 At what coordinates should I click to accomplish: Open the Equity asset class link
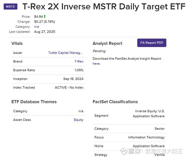pyautogui.click(x=79, y=120)
